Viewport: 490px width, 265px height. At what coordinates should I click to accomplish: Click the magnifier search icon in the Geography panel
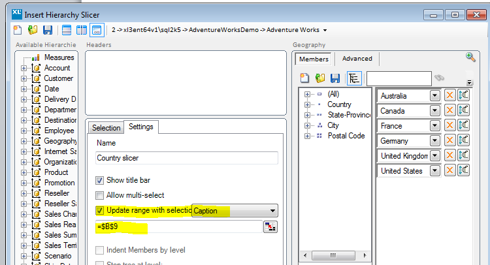coord(470,57)
